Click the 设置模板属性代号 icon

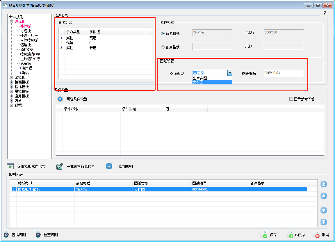[10, 166]
